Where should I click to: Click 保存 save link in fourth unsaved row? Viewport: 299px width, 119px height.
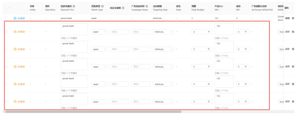click(287, 84)
